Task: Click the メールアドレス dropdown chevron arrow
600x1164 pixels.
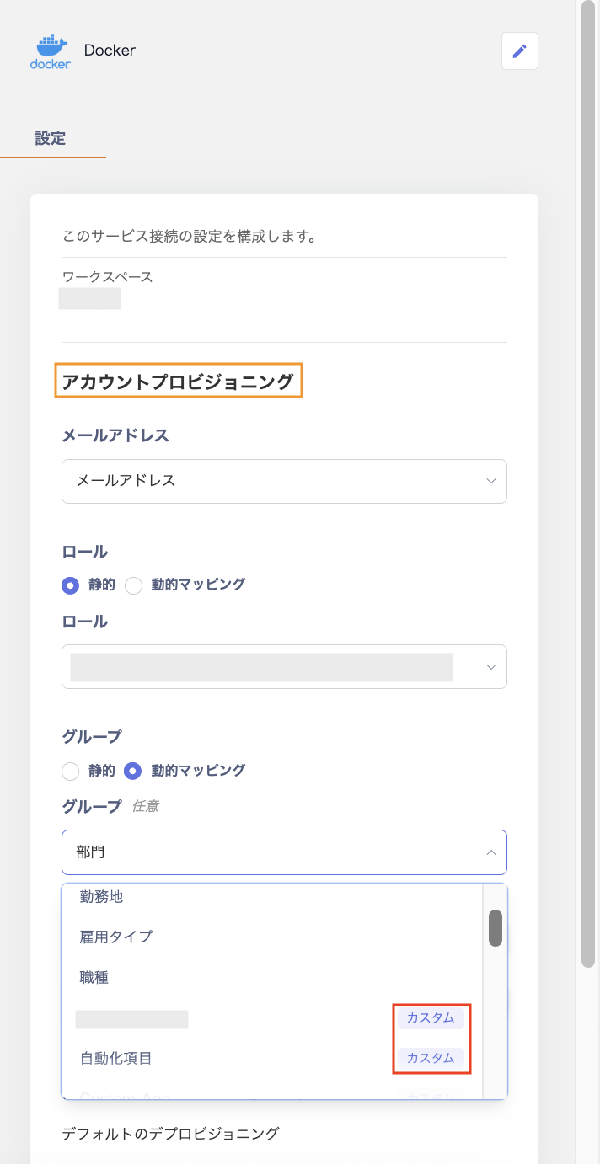Action: pyautogui.click(x=491, y=481)
